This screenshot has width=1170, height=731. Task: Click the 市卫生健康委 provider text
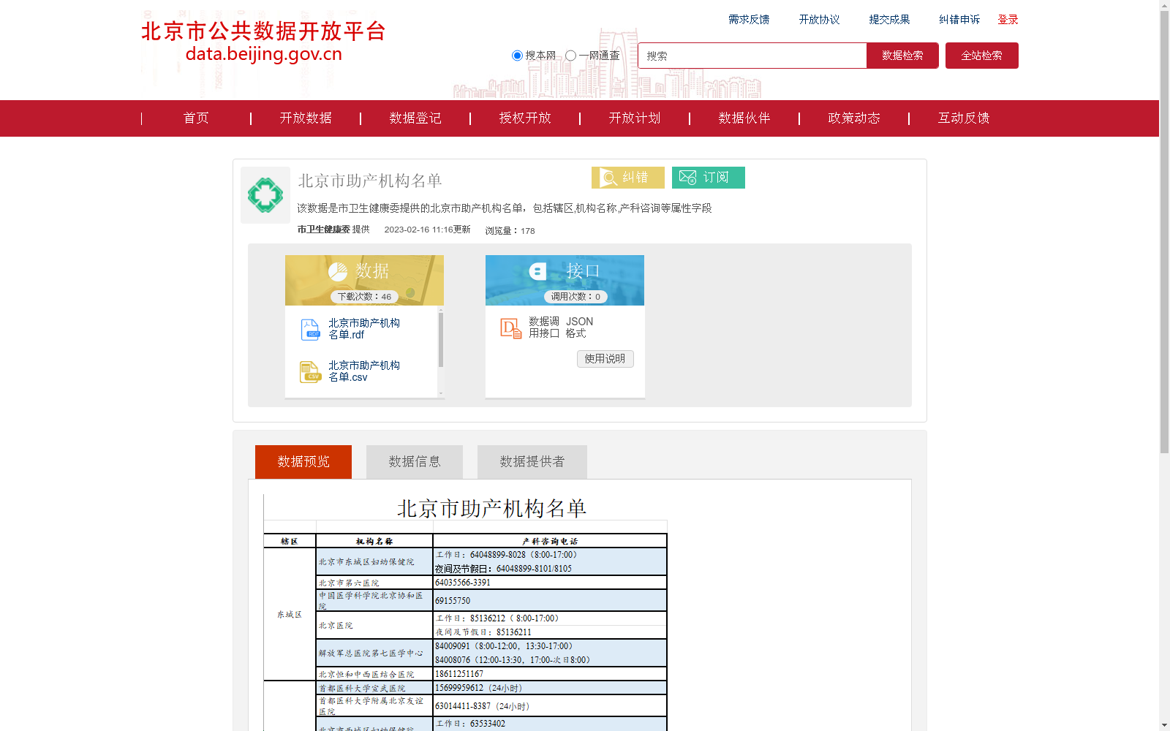(x=324, y=230)
